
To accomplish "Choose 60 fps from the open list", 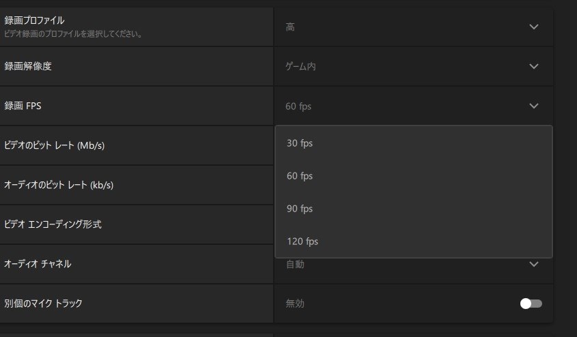I will coord(300,176).
